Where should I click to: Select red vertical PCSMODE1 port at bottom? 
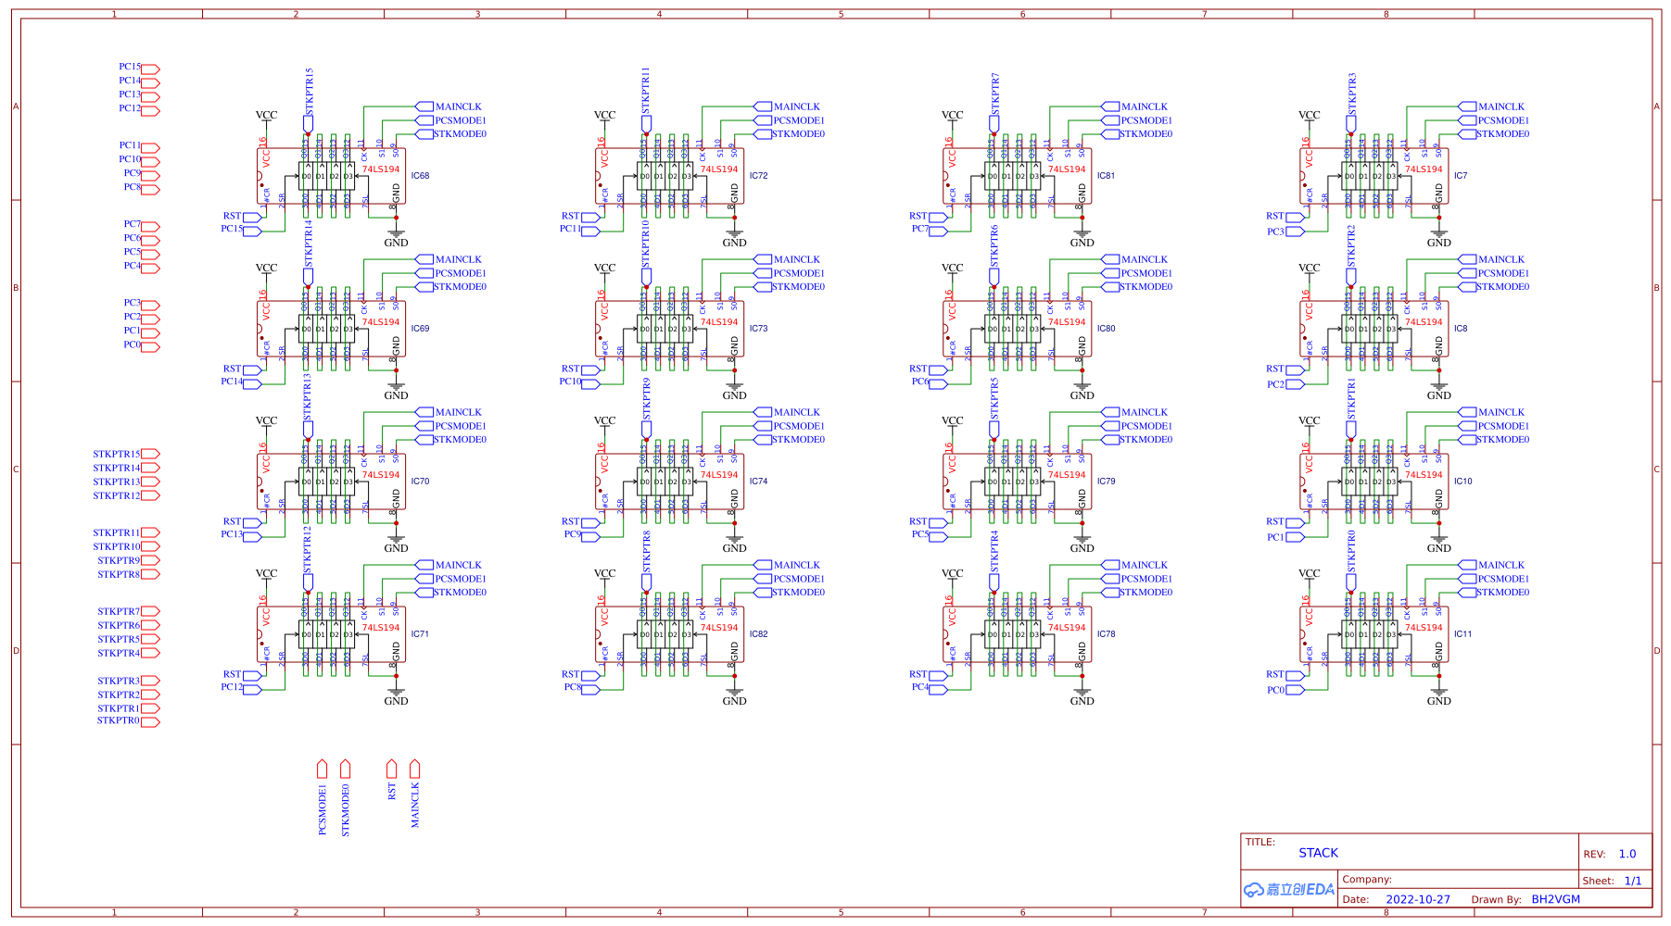(x=322, y=769)
